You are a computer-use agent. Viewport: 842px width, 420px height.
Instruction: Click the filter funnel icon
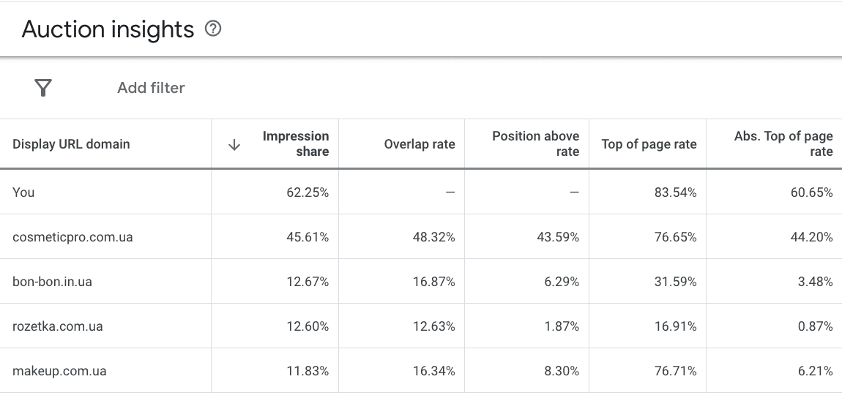[43, 88]
